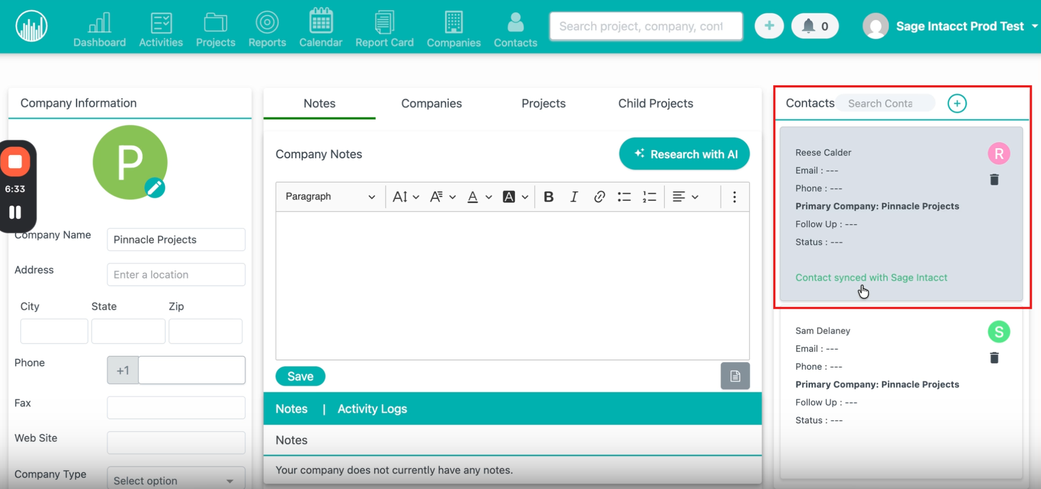
Task: Click the Research with AI button
Action: pos(684,154)
